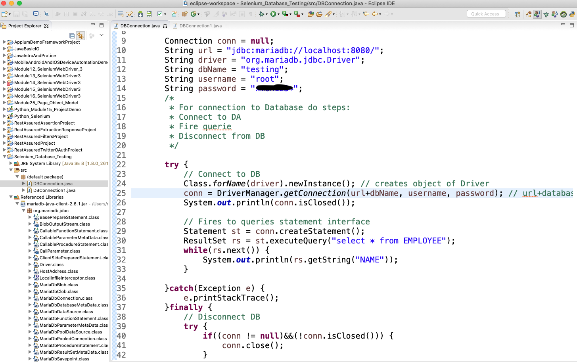Click the Android SDK Manager icon
The width and height of the screenshot is (577, 362).
point(140,14)
